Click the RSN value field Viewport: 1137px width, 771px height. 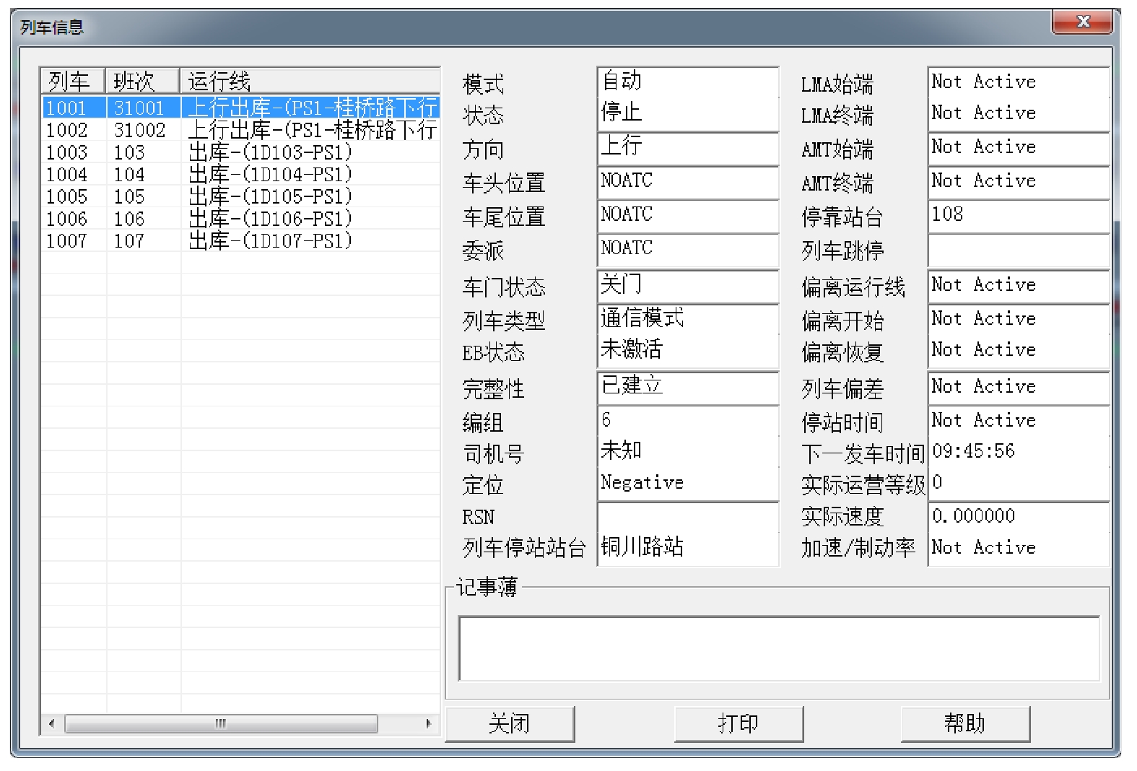pos(687,516)
